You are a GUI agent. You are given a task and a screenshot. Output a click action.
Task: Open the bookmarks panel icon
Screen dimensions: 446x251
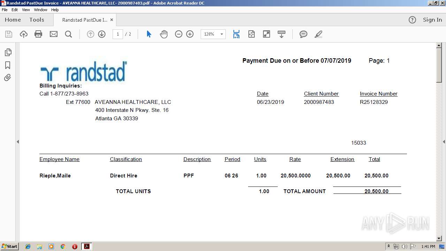(8, 65)
